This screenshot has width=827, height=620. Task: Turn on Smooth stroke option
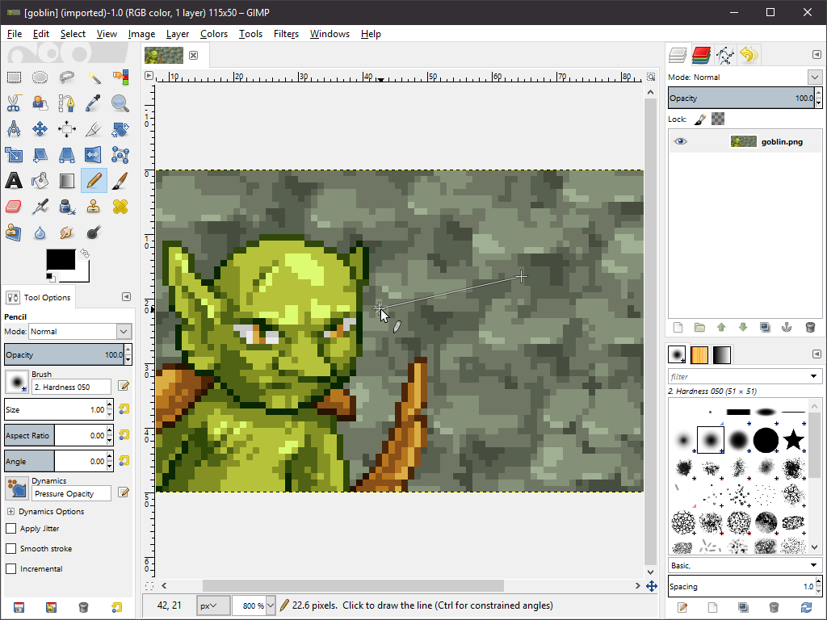tap(11, 549)
